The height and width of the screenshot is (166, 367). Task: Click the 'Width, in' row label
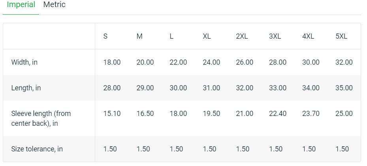[24, 62]
